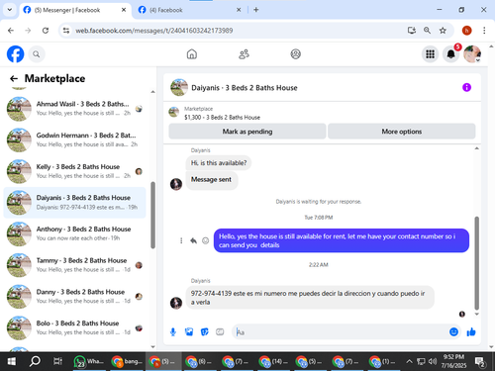Click Daiyanis's avatar beside phone number message
The height and width of the screenshot is (371, 495).
click(176, 303)
